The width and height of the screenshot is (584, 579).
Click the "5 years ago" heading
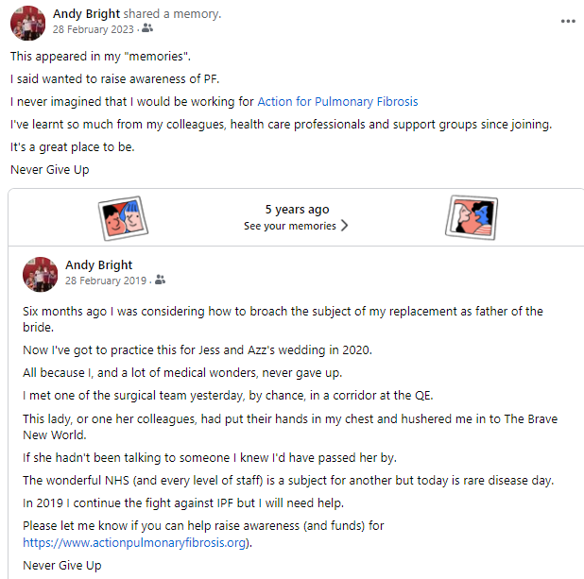pos(297,210)
